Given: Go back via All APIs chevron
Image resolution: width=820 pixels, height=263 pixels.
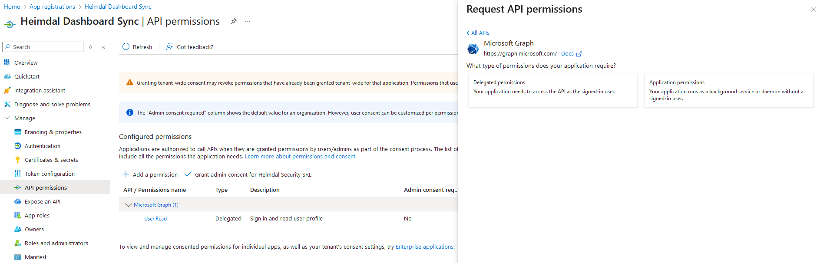Looking at the screenshot, I should (468, 33).
